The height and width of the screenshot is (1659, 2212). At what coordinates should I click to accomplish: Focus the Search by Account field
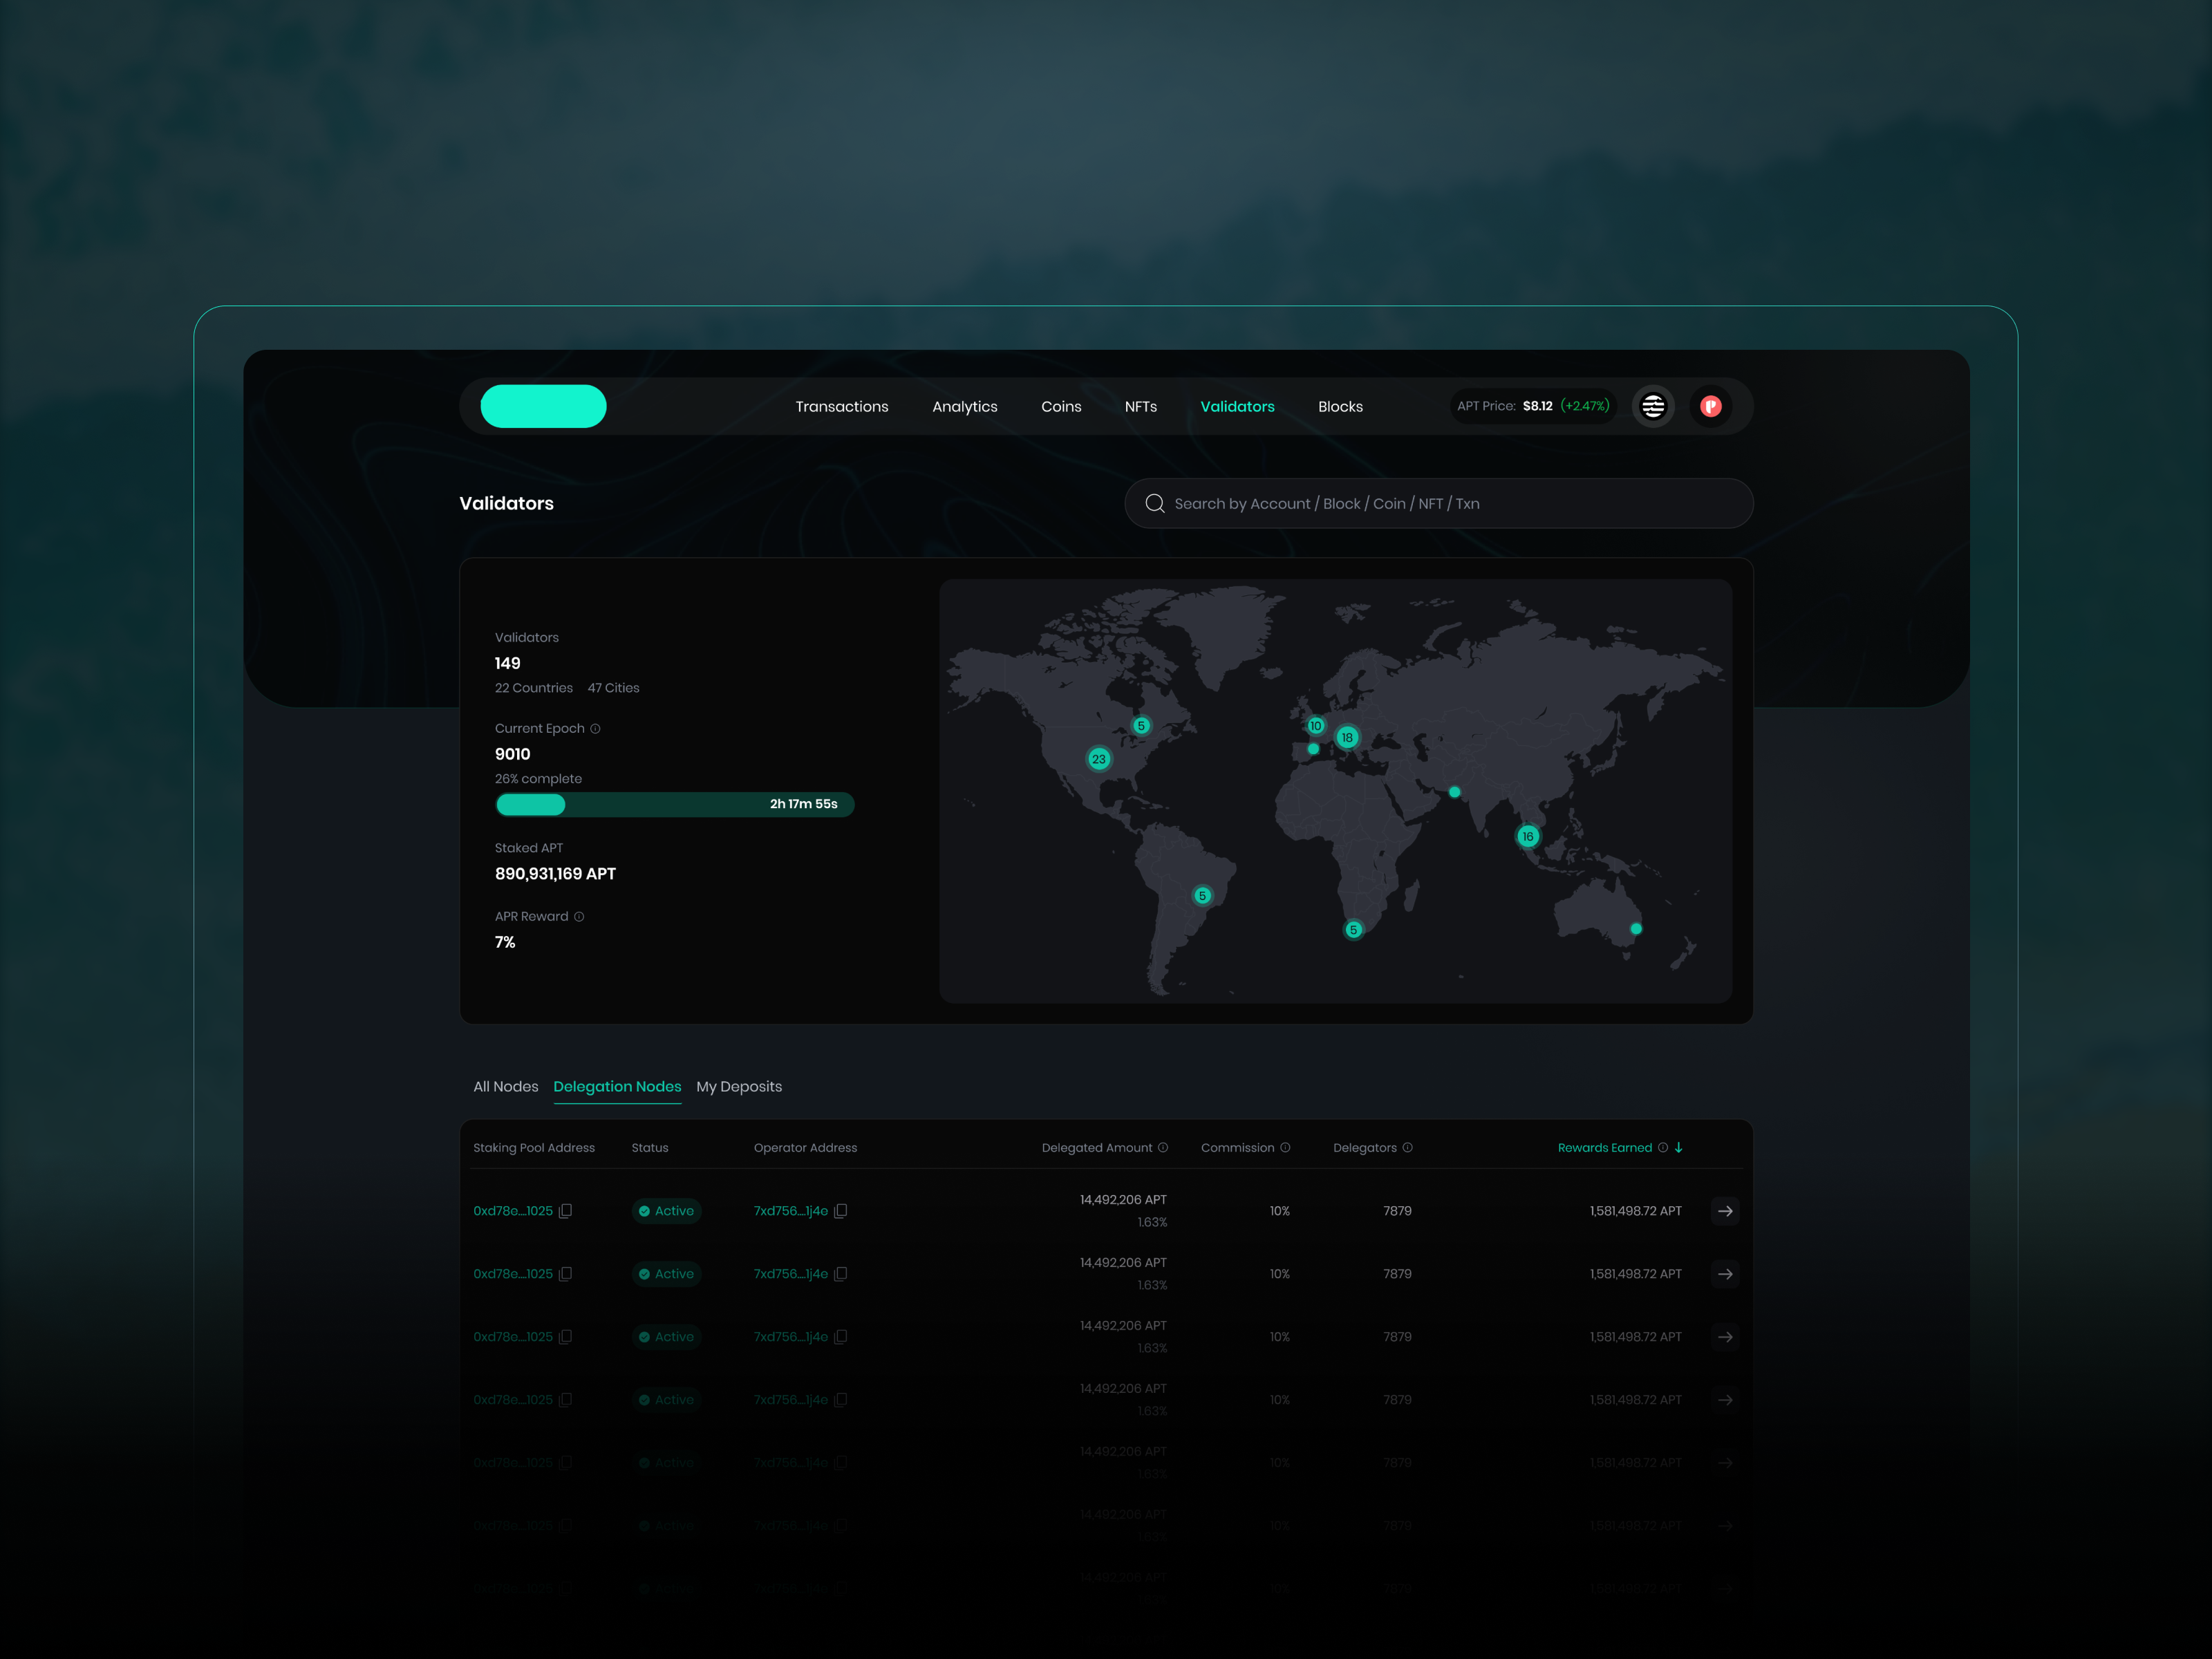click(1439, 503)
